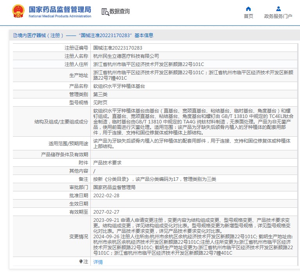Click the 变更情况 row label
This screenshot has width=300, height=273.
[79, 237]
